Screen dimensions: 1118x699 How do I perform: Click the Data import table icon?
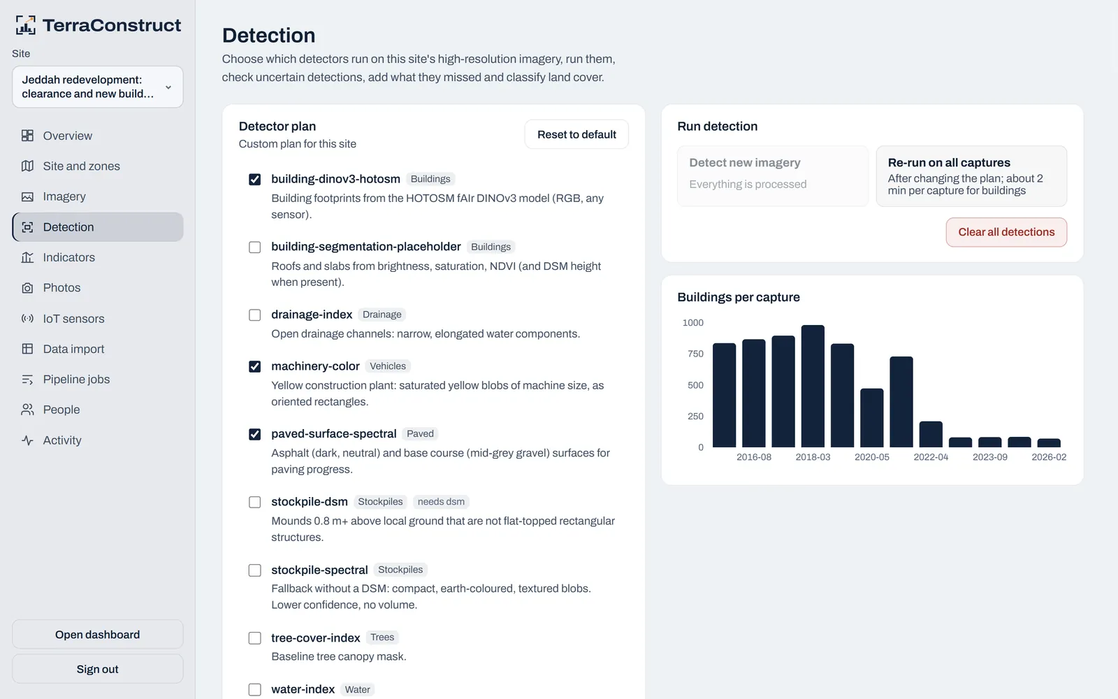pyautogui.click(x=27, y=349)
